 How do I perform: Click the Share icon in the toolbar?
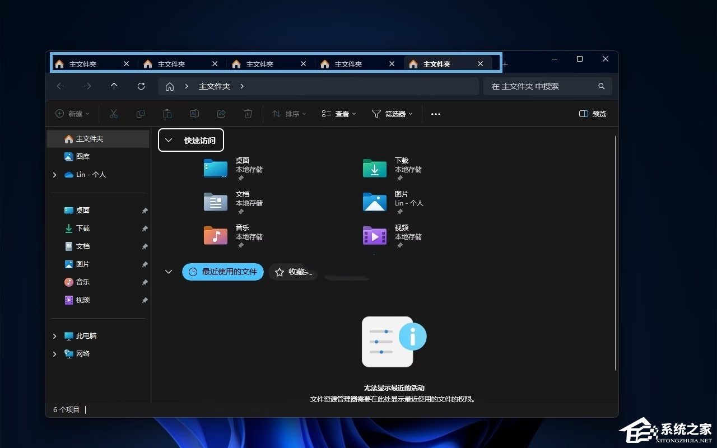[221, 114]
